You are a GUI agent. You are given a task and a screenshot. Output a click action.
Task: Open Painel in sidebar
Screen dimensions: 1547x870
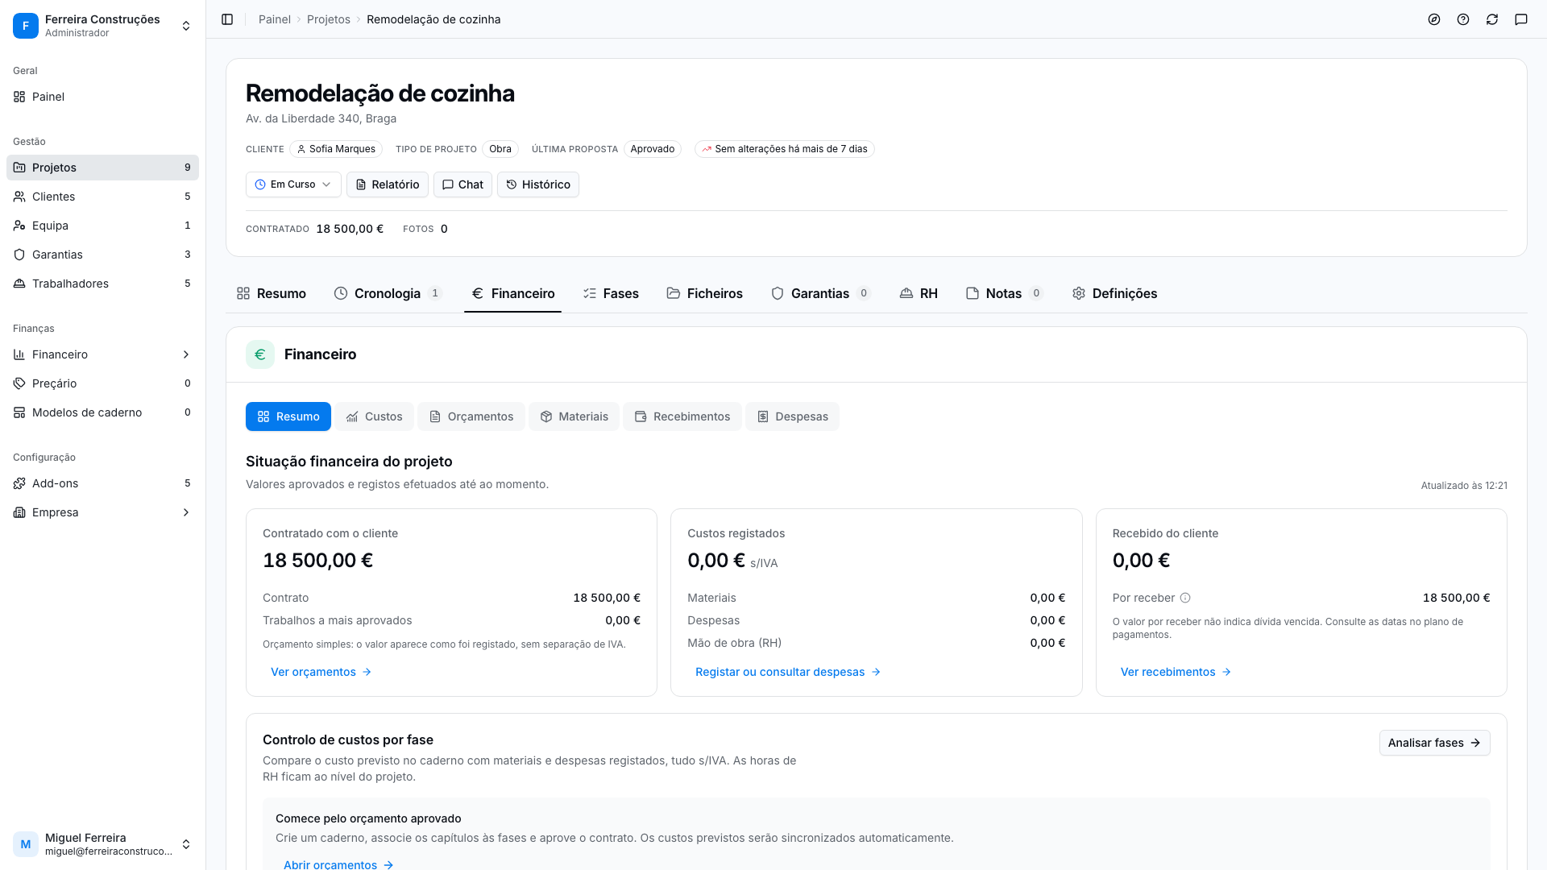click(x=102, y=97)
